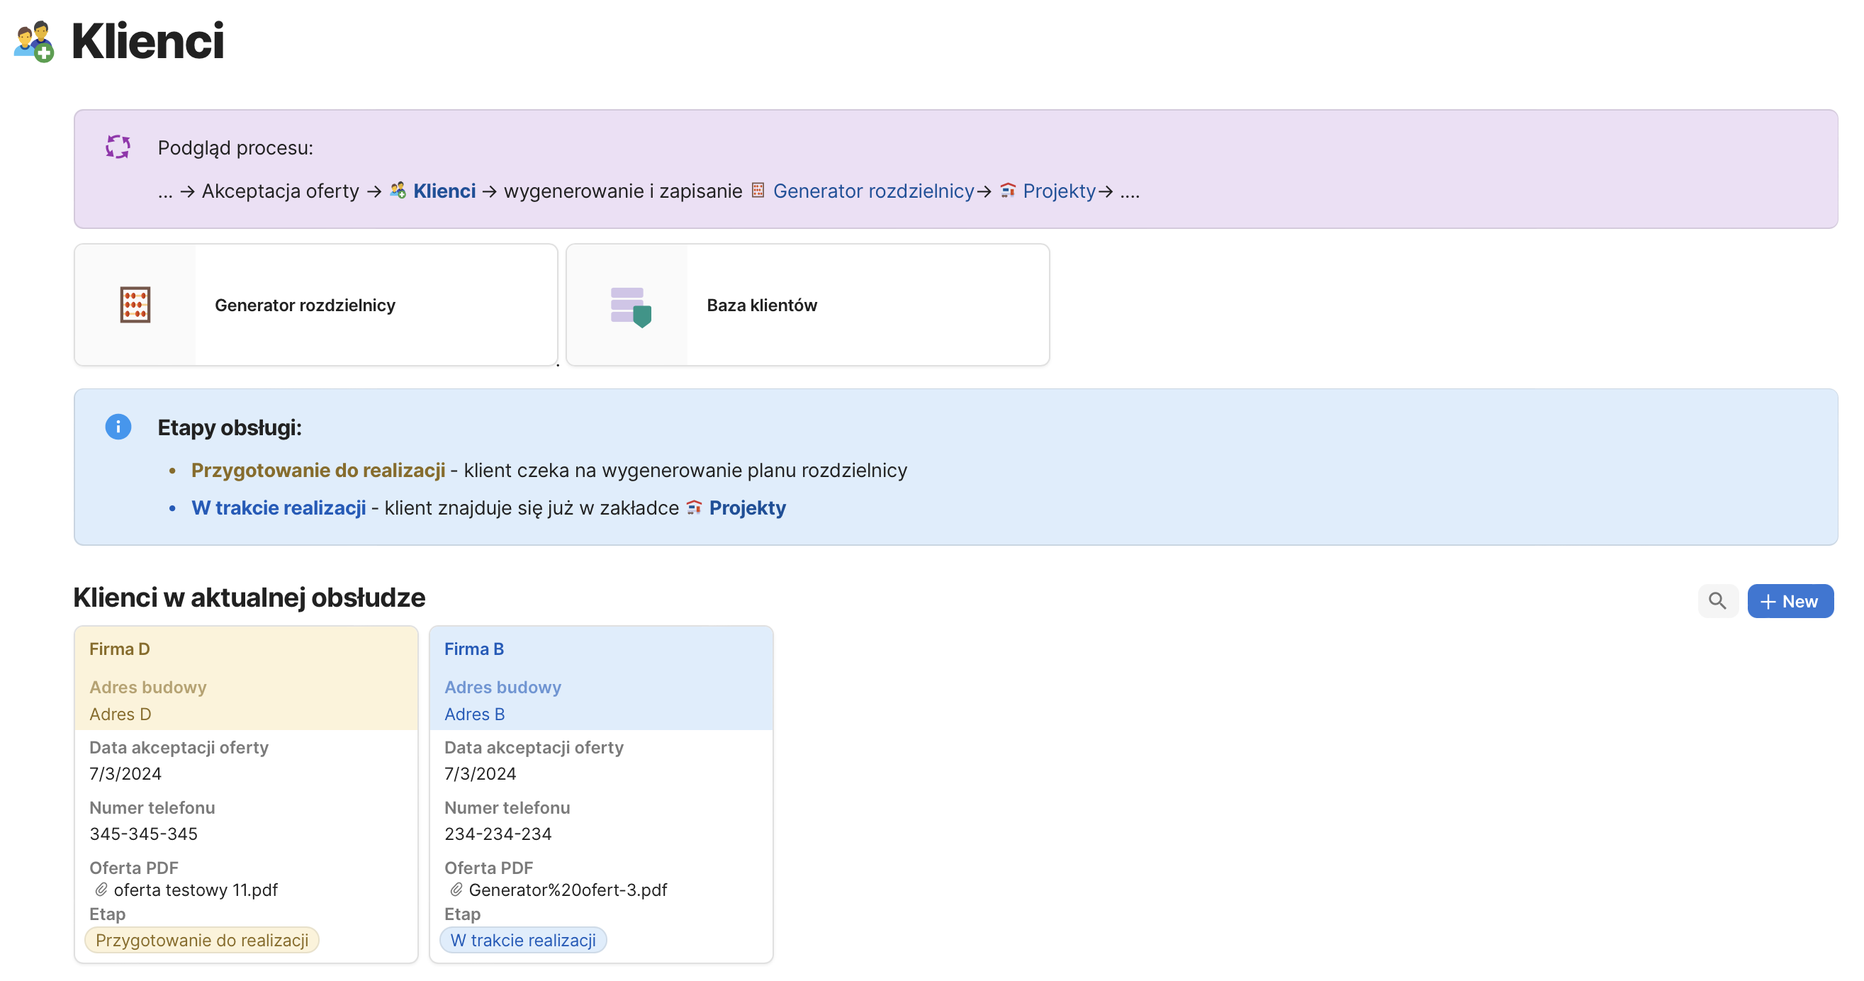The width and height of the screenshot is (1864, 981).
Task: Open Projekty link in process preview callout
Action: click(x=1059, y=191)
